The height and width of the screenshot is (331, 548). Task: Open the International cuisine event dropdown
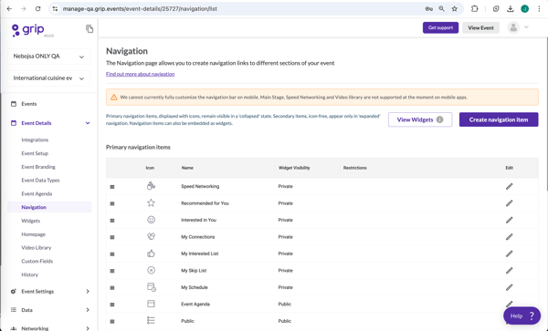tap(48, 78)
